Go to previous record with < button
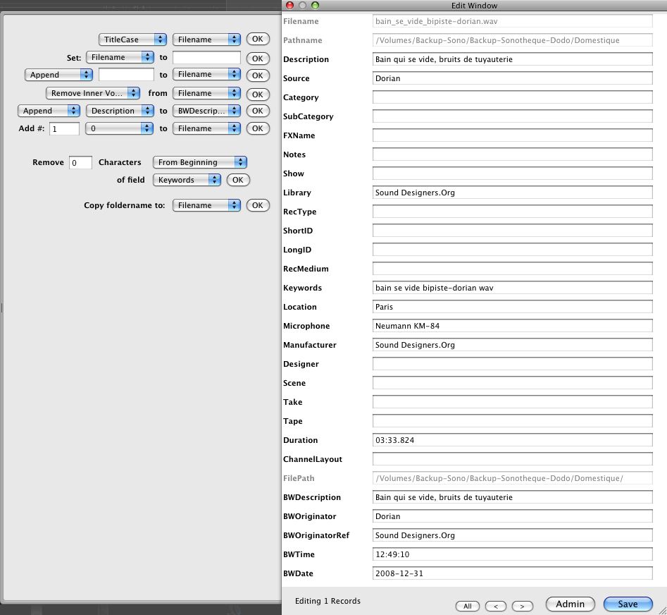 click(x=495, y=606)
